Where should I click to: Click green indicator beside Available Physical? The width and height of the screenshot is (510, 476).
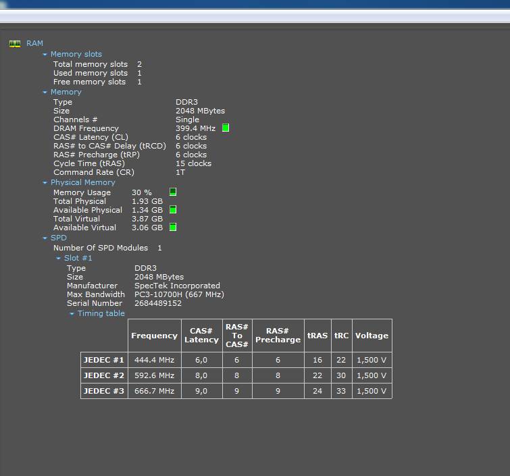pos(173,210)
